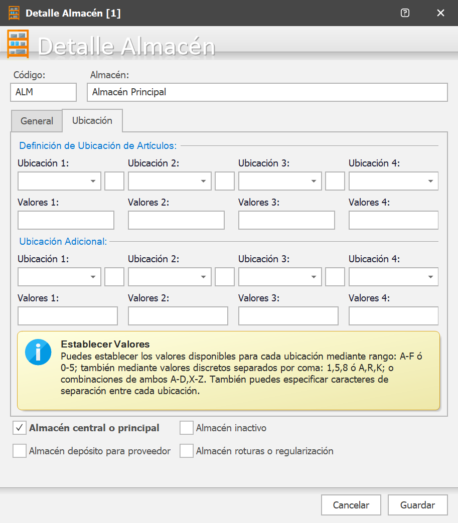Save changes with the Guardar button
This screenshot has width=458, height=523.
click(418, 505)
